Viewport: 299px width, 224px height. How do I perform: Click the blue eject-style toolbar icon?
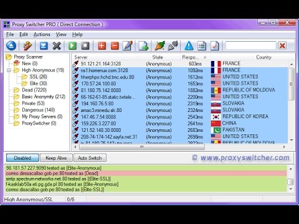[x=11, y=45]
